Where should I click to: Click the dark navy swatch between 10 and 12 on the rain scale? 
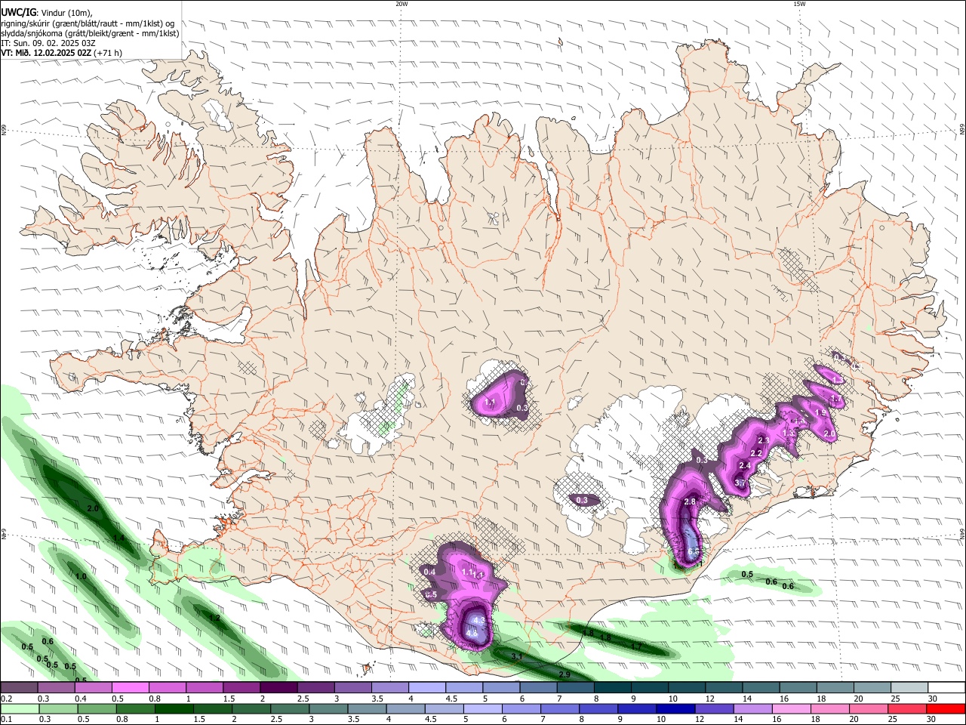675,709
